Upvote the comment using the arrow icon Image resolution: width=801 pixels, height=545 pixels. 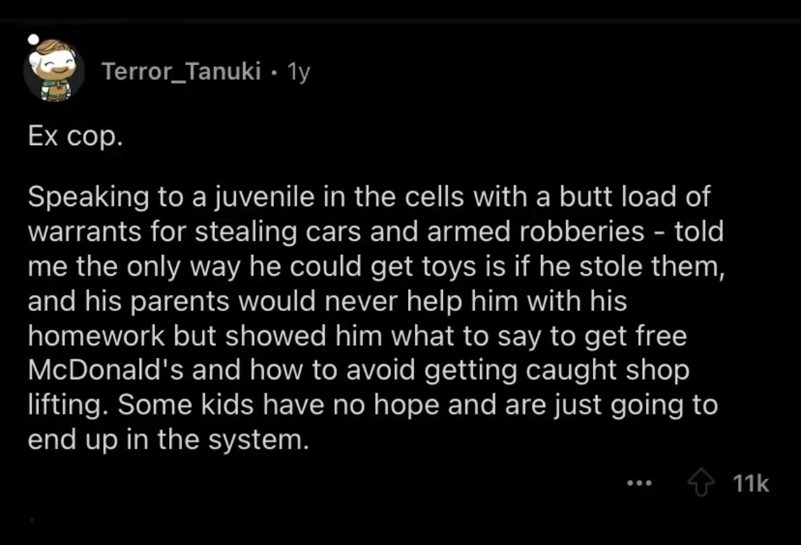(x=701, y=483)
